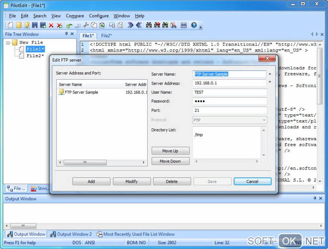
Task: Click the New file toolbar icon
Action: (11, 25)
